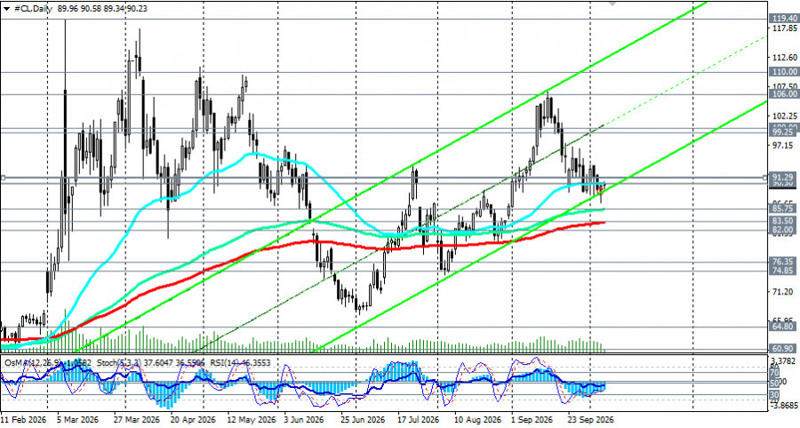Click the 83.50 price level label
Viewport: 800px width, 428px height.
(x=784, y=222)
